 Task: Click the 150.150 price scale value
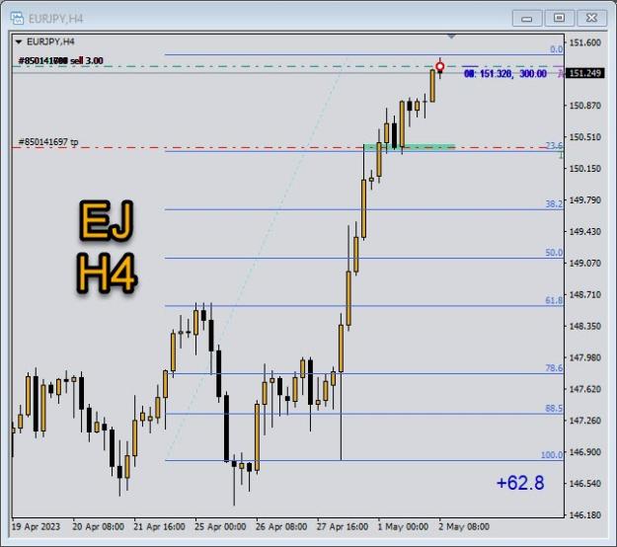pos(585,169)
